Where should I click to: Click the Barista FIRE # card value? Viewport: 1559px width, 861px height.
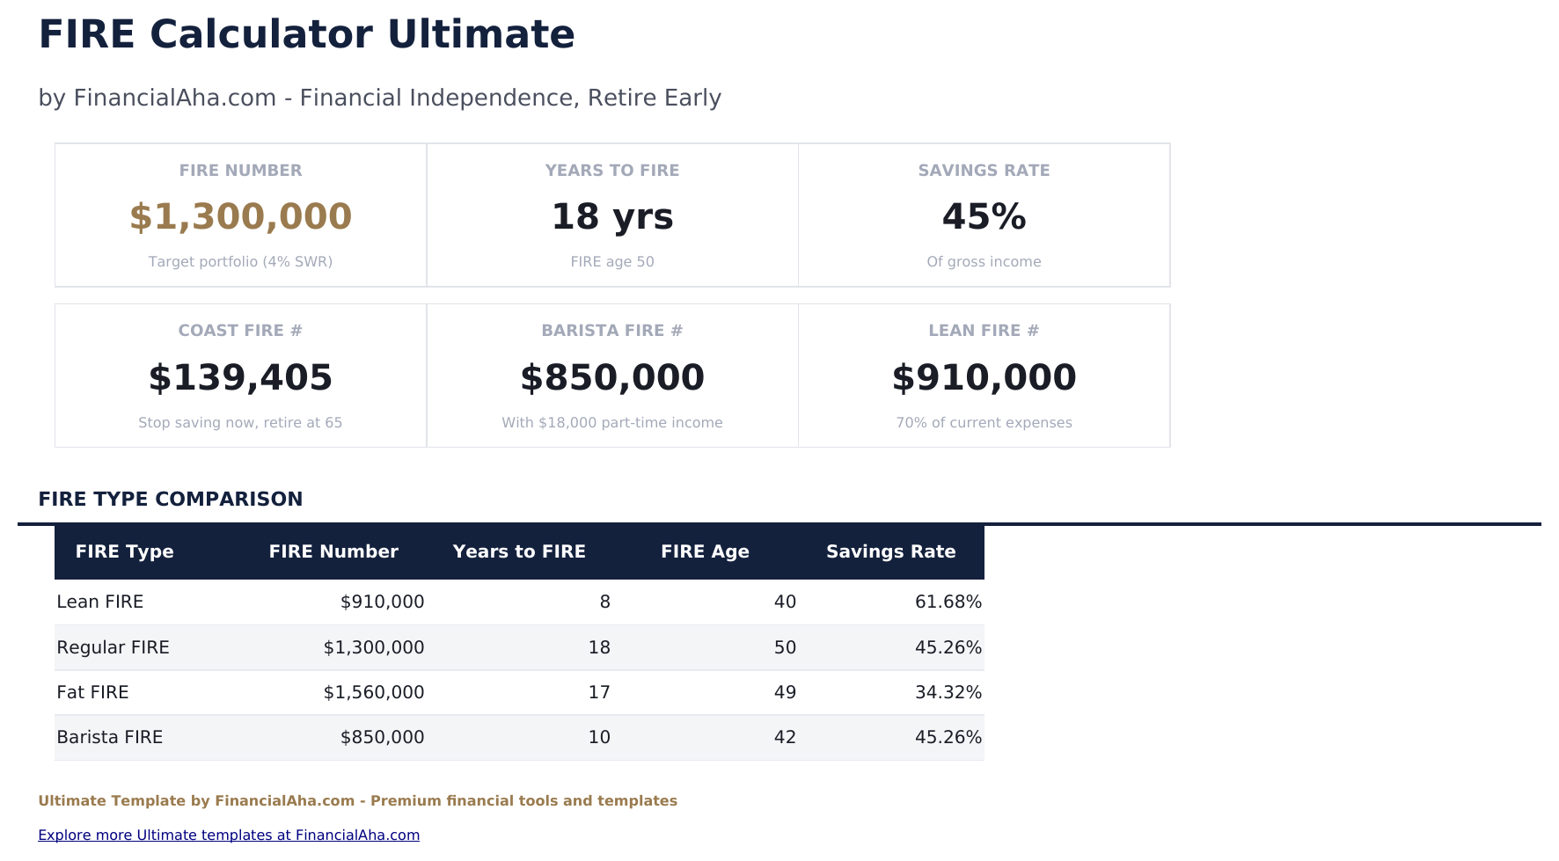(612, 377)
